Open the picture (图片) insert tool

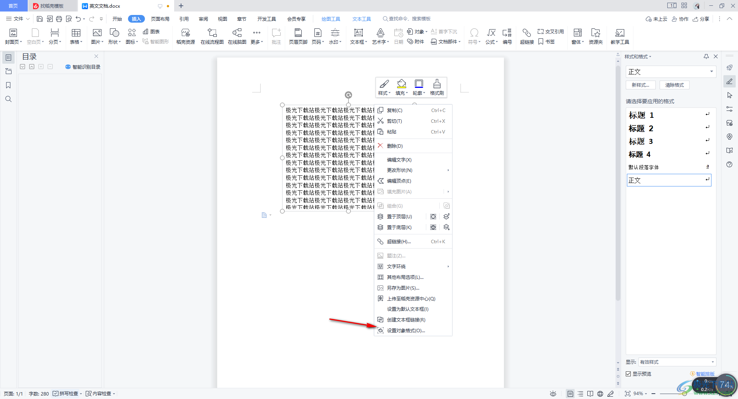tap(97, 36)
